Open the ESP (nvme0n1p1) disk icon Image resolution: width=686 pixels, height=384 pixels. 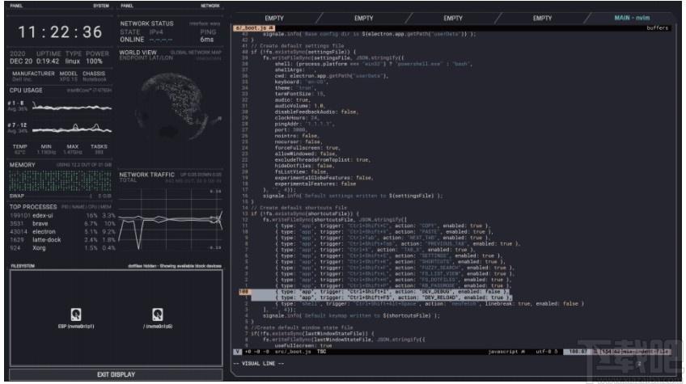click(76, 318)
